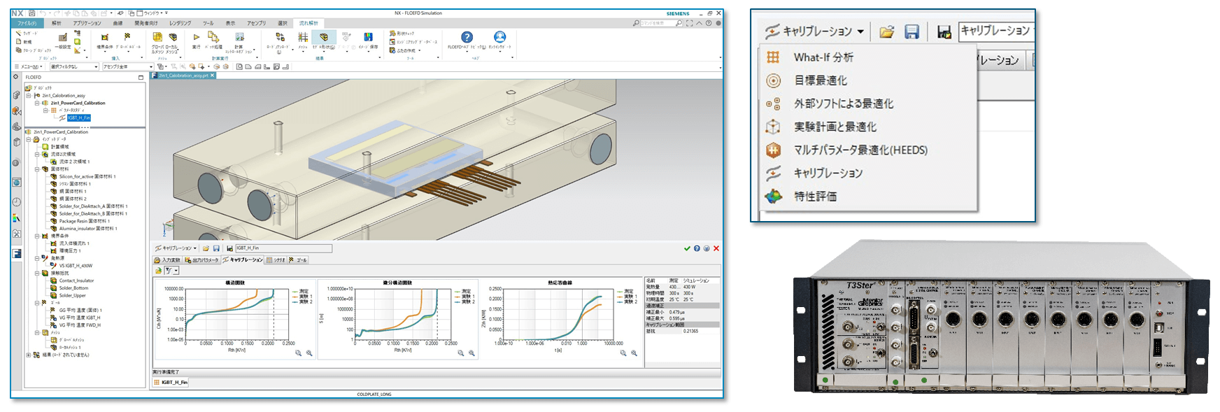The height and width of the screenshot is (412, 1220).
Task: Select What-If 分析 in the enlarged menu
Action: [x=823, y=57]
